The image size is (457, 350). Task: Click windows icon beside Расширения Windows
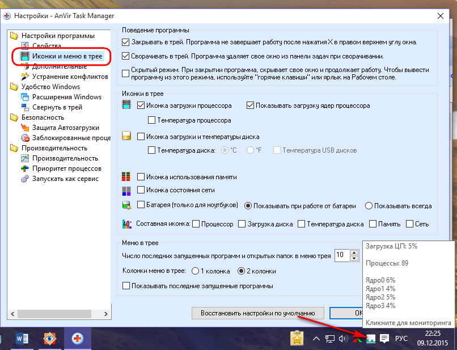point(25,97)
